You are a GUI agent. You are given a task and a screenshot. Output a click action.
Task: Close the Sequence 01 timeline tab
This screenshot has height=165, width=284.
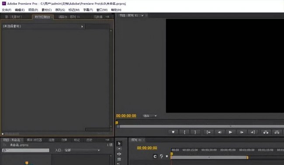tap(144, 140)
